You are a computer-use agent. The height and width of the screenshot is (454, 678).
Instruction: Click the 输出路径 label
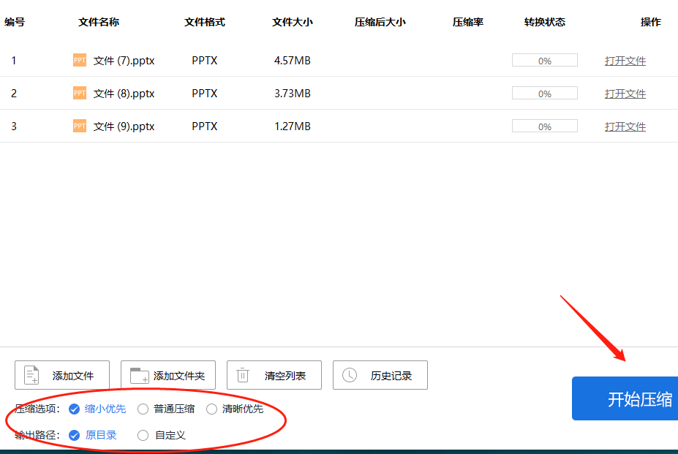pyautogui.click(x=37, y=436)
